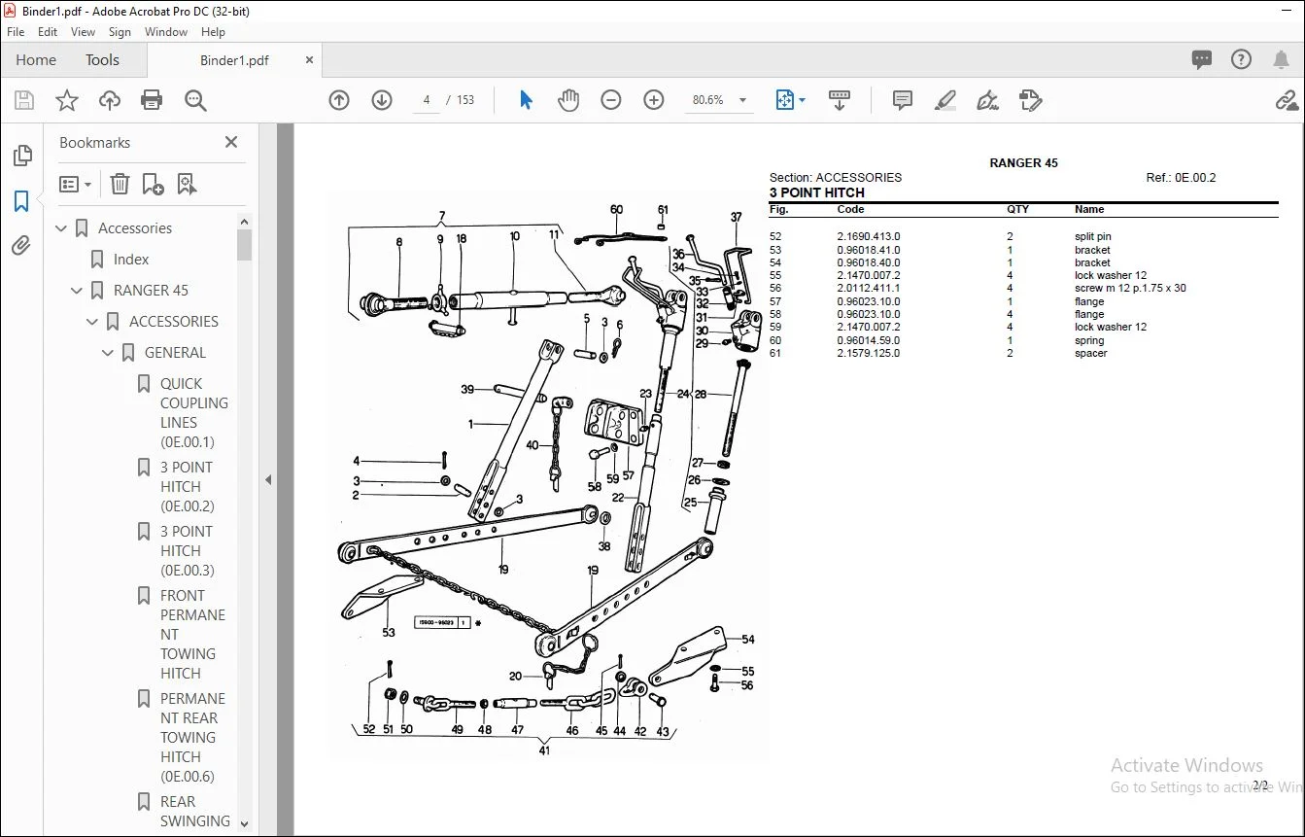Switch to the Home tab
This screenshot has width=1305, height=837.
pyautogui.click(x=36, y=59)
